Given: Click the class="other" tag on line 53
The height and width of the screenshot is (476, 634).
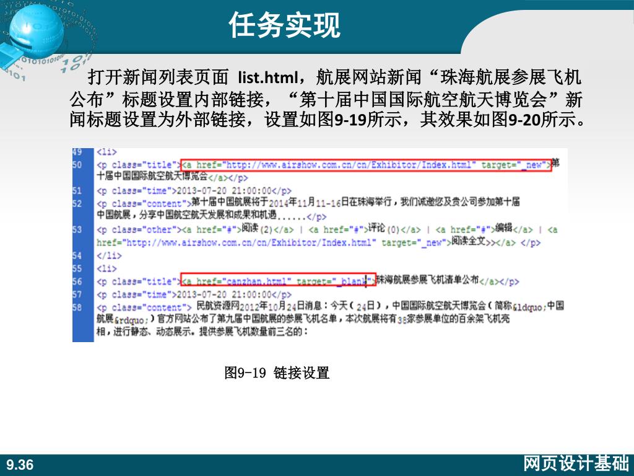Looking at the screenshot, I should 139,229.
